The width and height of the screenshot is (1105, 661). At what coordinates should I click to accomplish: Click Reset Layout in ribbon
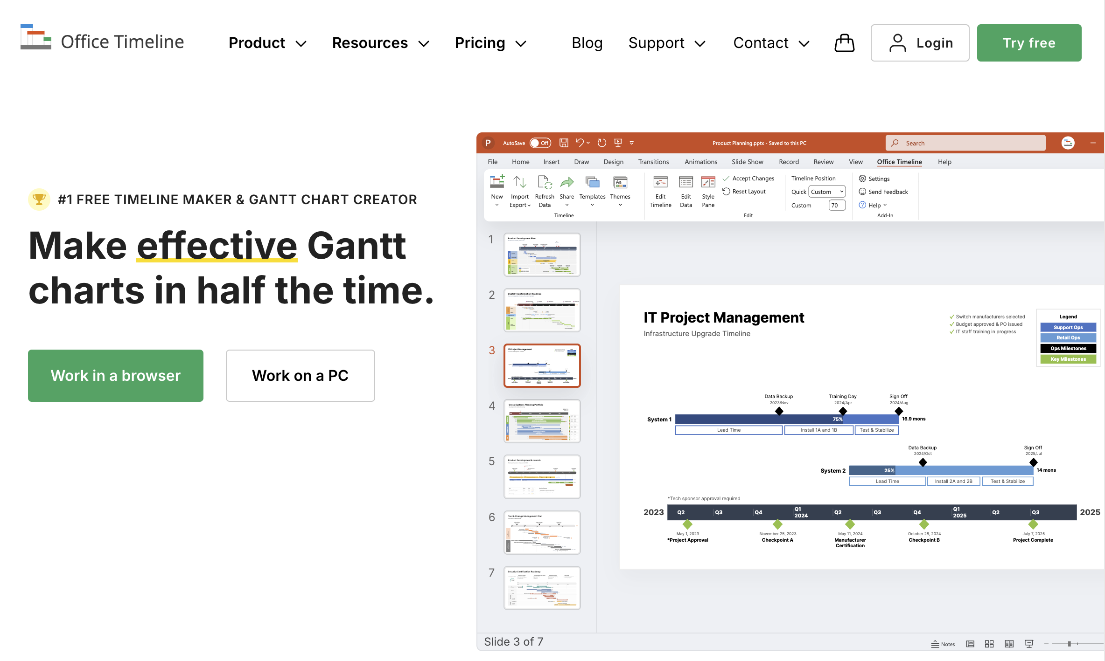(744, 192)
